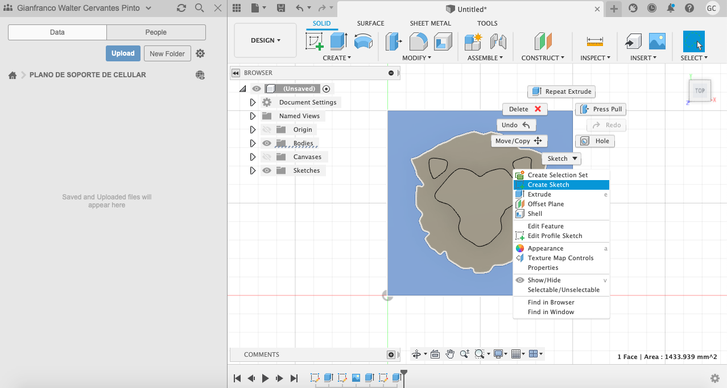Click the Delete marking menu button
Screen dimensions: 727x388
(525, 109)
